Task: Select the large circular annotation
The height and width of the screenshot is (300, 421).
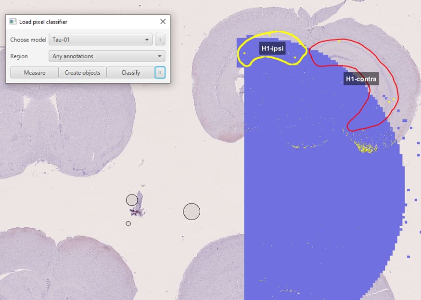Action: click(x=192, y=212)
